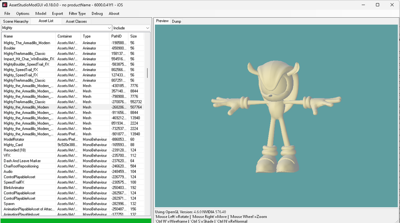
Task: Sort assets by the Size column header
Action: click(x=136, y=36)
